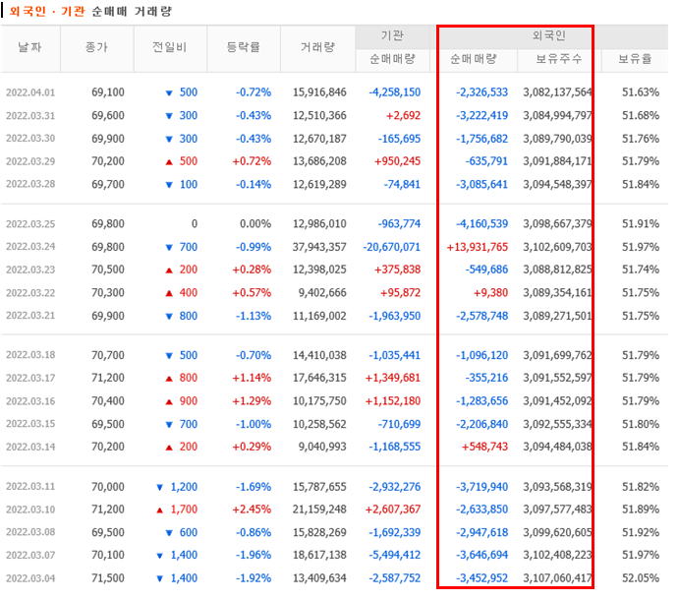The image size is (678, 600).
Task: Click holding ratio 51.97% for 2022.03.24
Action: (641, 247)
